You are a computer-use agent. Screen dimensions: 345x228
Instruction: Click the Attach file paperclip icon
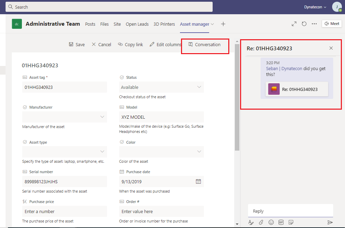tap(261, 222)
